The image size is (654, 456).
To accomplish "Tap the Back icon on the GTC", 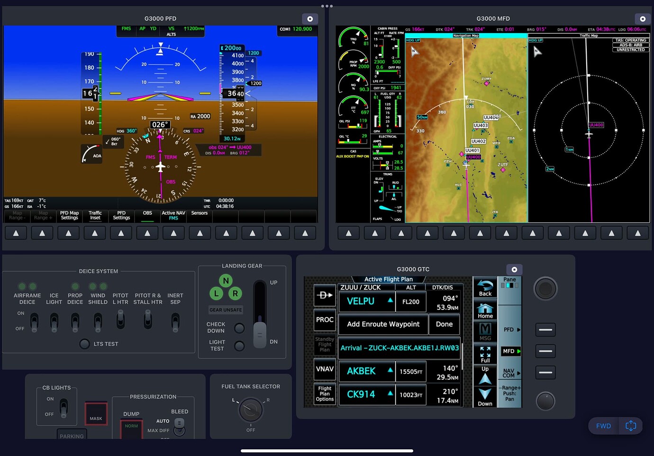I will 485,288.
